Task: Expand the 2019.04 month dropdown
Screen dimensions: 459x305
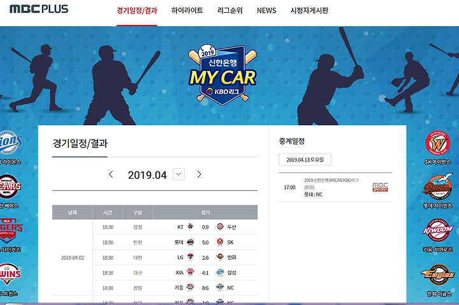Action: pos(178,174)
